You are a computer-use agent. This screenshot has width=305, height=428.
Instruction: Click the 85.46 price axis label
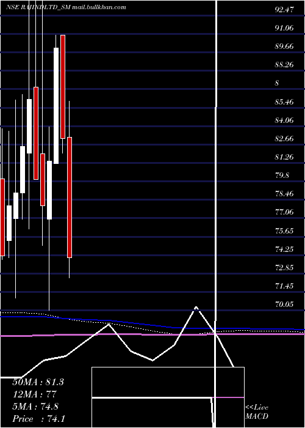point(284,102)
